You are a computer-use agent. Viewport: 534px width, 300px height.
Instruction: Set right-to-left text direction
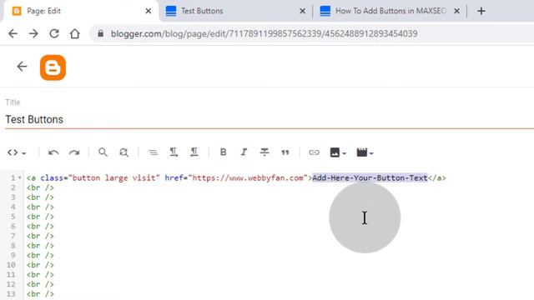tap(194, 152)
